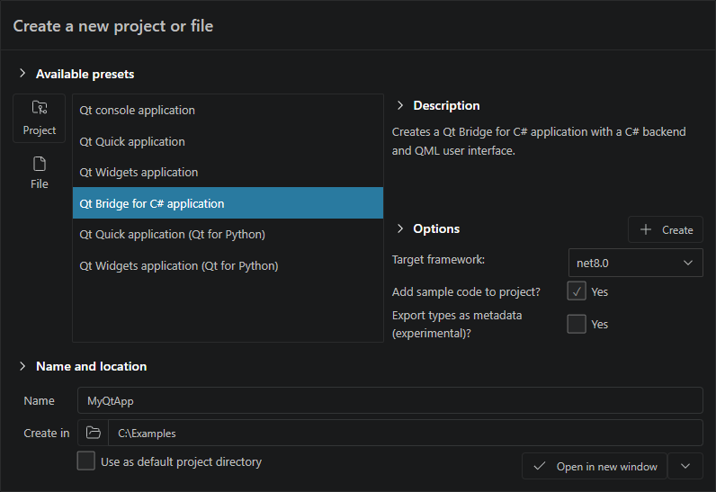Click the Create button
This screenshot has width=716, height=492.
click(666, 229)
